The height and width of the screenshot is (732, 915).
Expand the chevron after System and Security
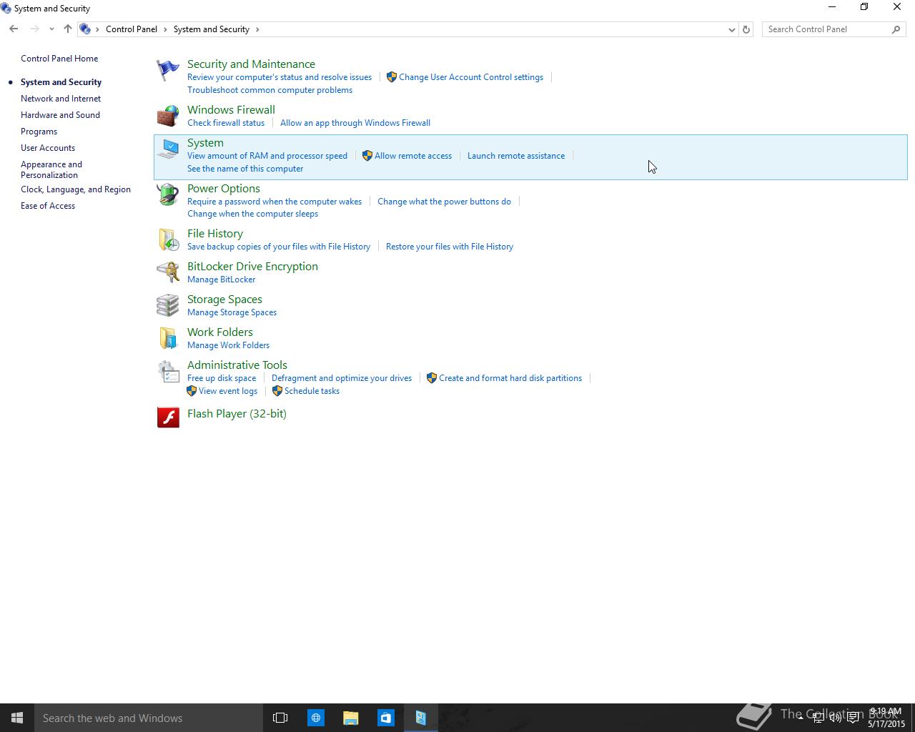click(257, 29)
